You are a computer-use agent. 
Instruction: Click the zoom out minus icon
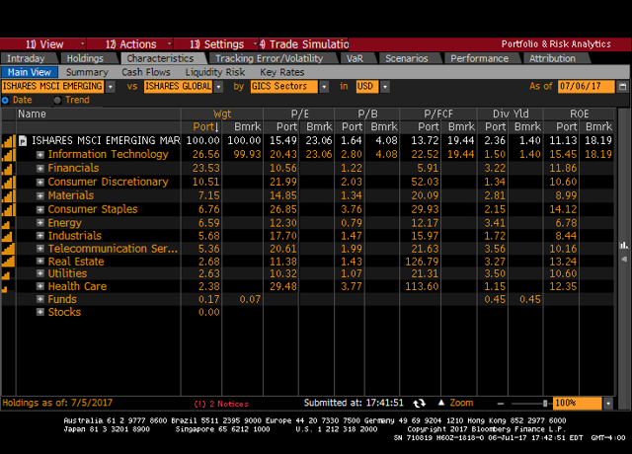501,404
